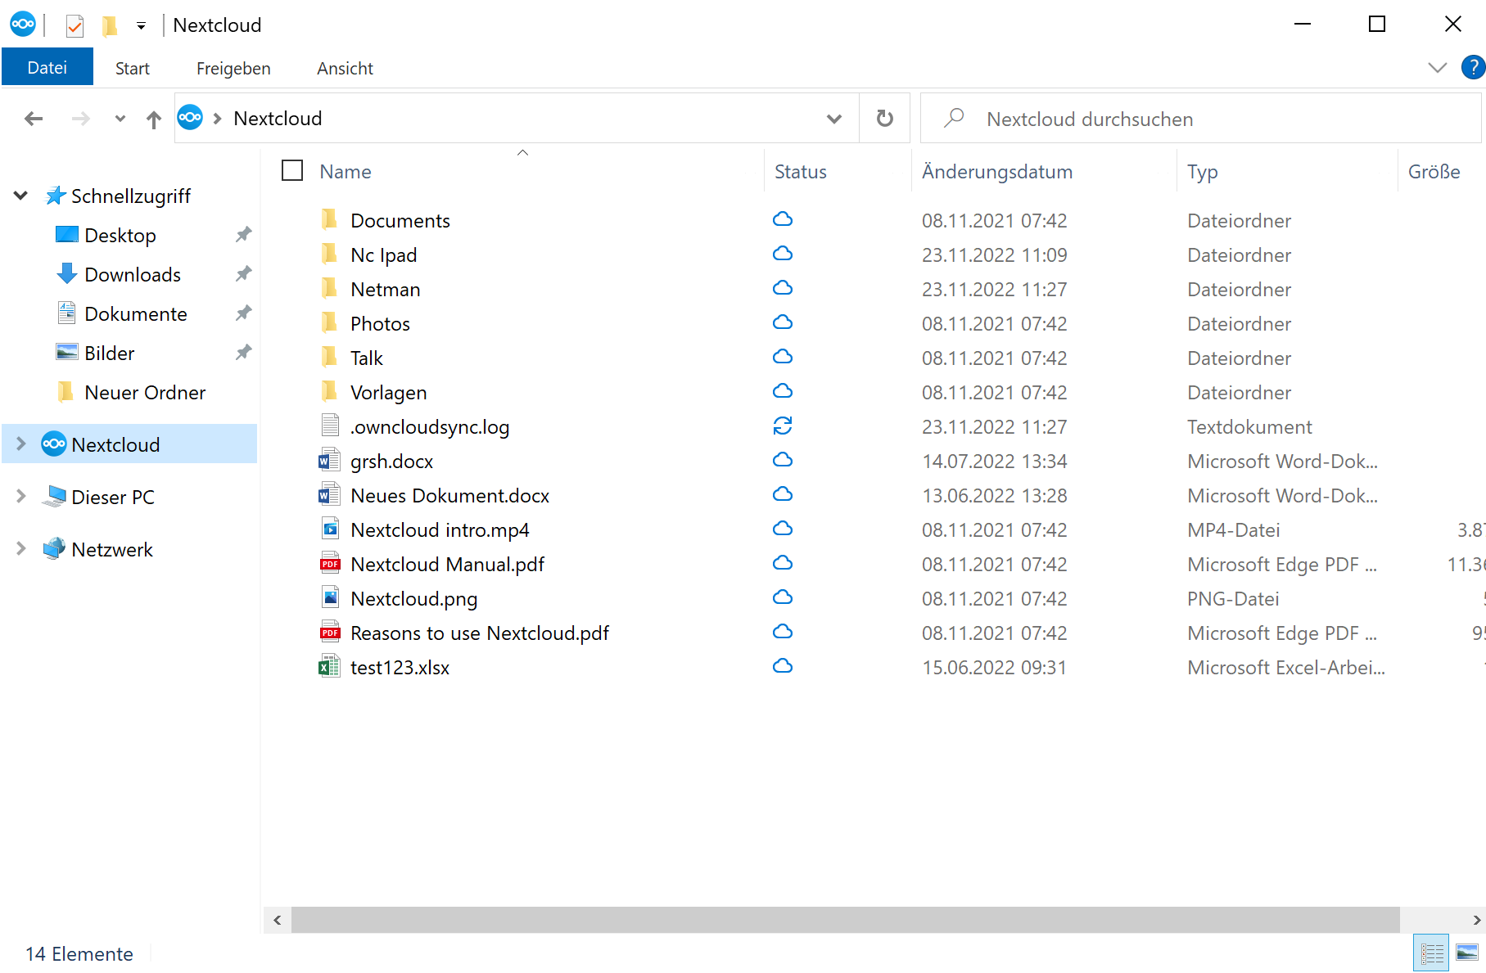Open the Datei ribbon tab
Screen dimensions: 1486x973
(47, 68)
